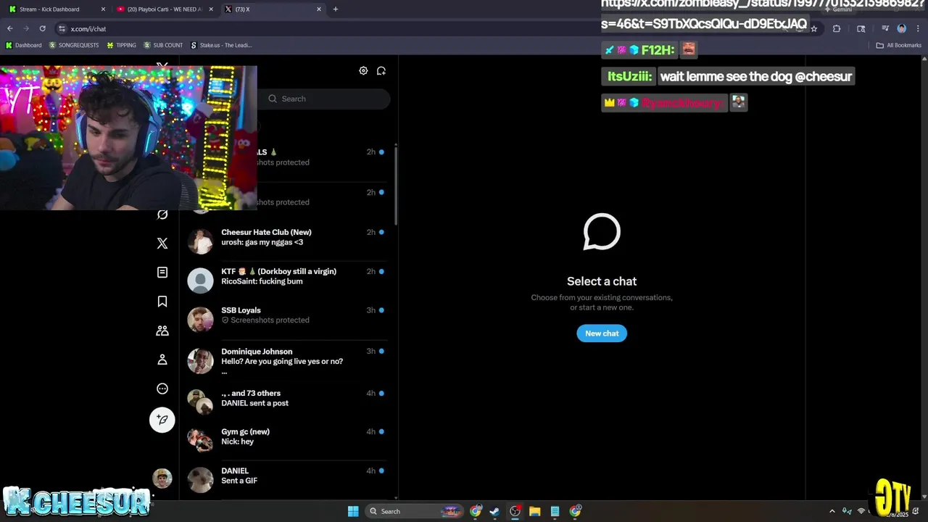This screenshot has width=928, height=522.
Task: Open Communities icon in the sidebar
Action: [162, 331]
